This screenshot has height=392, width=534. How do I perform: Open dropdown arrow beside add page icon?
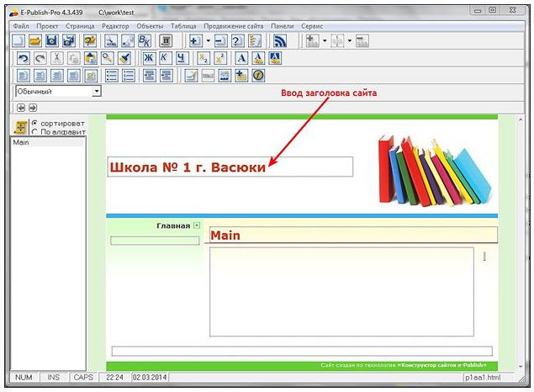click(208, 41)
